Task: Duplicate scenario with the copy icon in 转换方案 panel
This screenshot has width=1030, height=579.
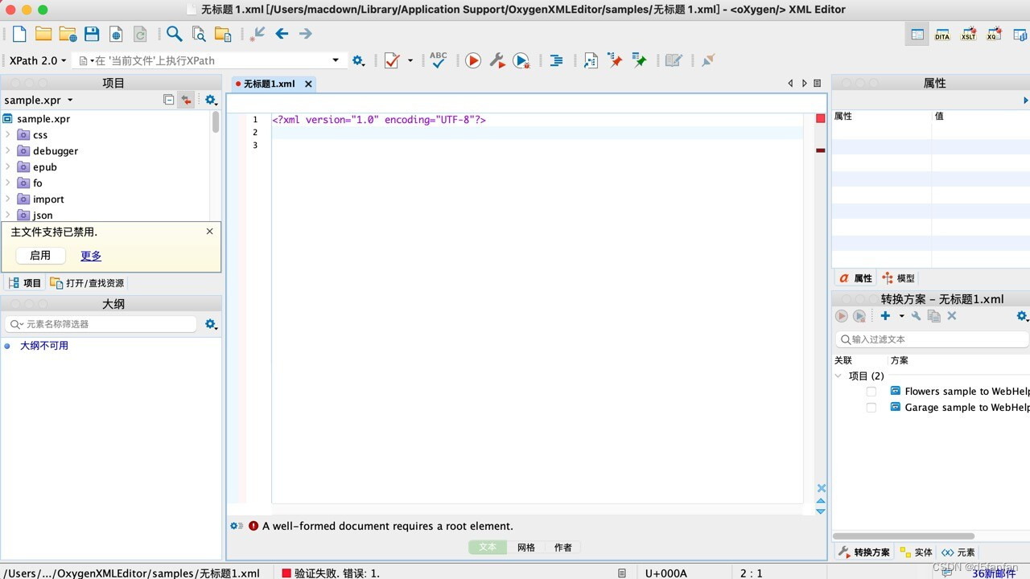Action: pos(934,315)
